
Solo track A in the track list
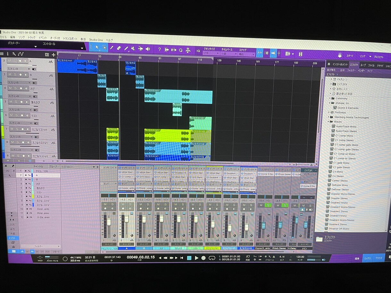[x=15, y=61]
